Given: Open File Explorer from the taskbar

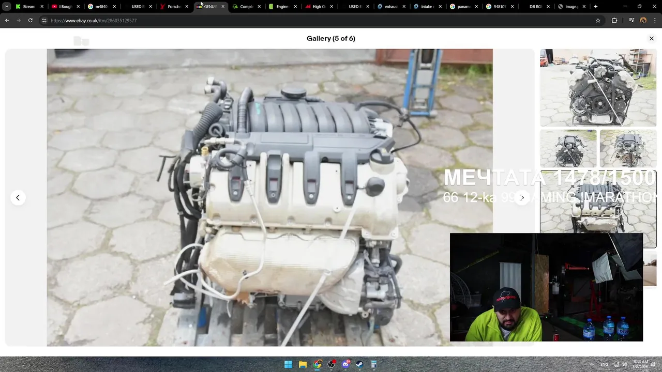Looking at the screenshot, I should coord(303,364).
